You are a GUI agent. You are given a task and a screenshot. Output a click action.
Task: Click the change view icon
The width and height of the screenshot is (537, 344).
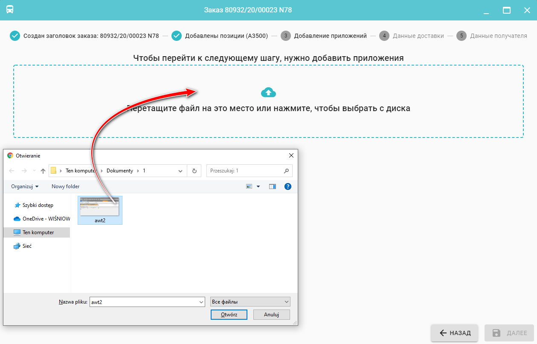click(x=250, y=186)
